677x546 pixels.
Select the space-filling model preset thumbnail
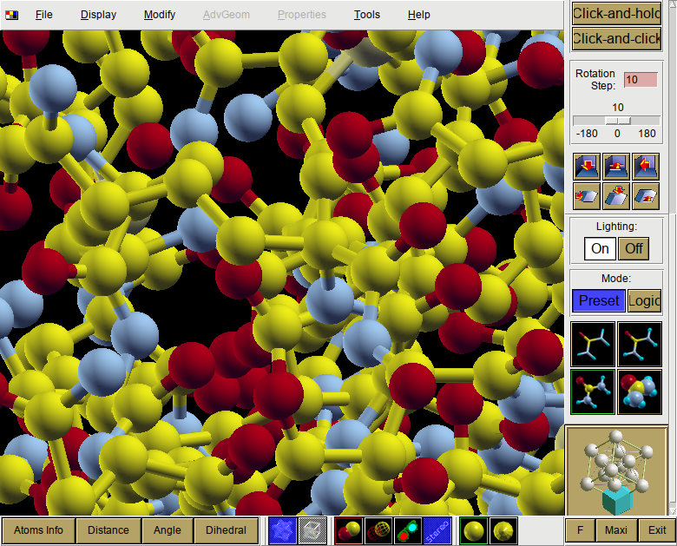coord(640,391)
